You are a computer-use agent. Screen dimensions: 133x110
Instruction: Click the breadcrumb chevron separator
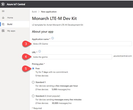pos(39,12)
